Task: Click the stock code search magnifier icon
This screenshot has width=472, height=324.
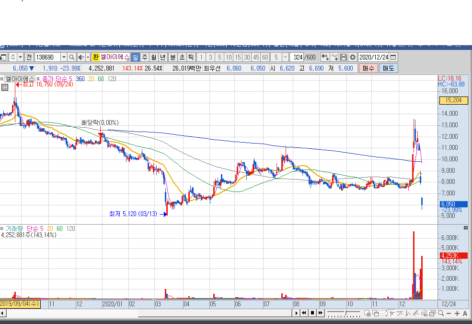Action: pyautogui.click(x=72, y=57)
